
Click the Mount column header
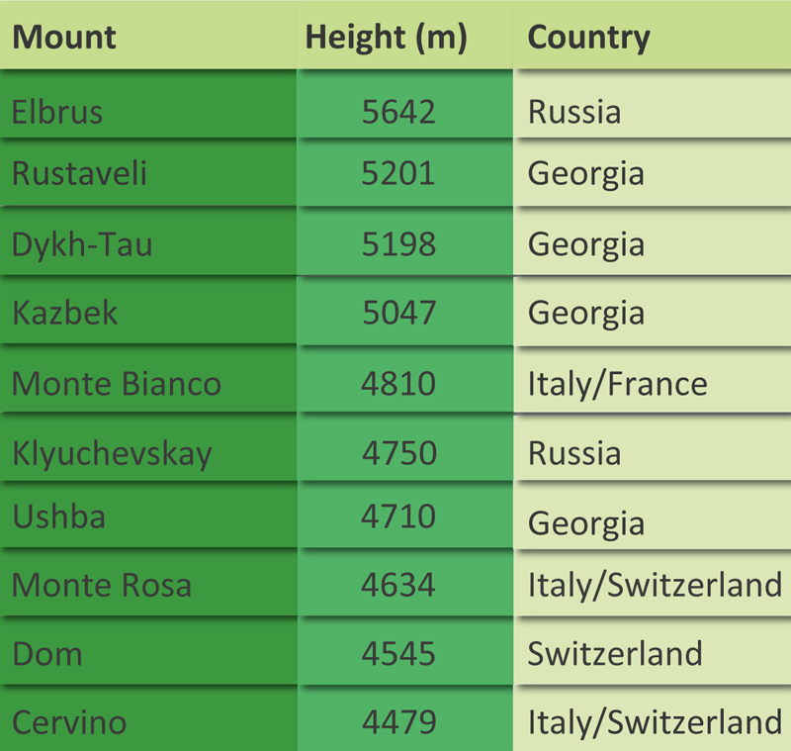point(64,38)
